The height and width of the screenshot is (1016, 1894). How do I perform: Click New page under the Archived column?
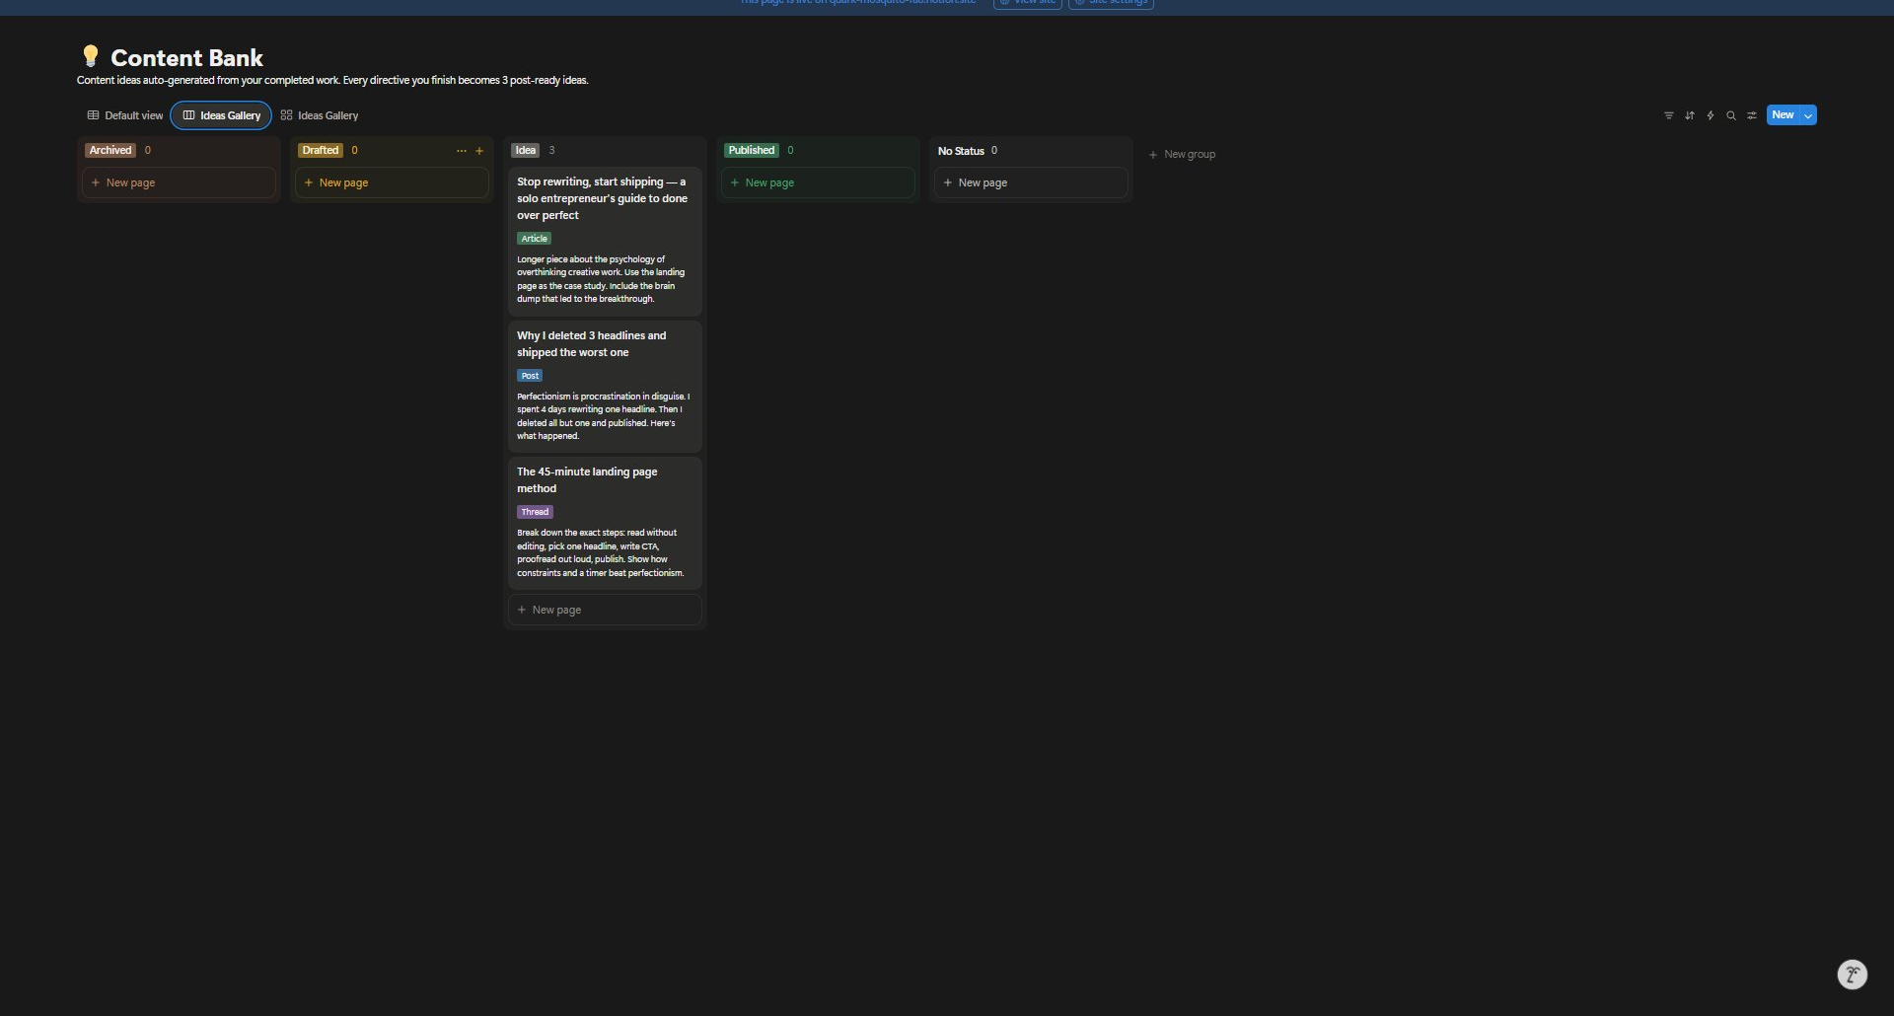[130, 183]
